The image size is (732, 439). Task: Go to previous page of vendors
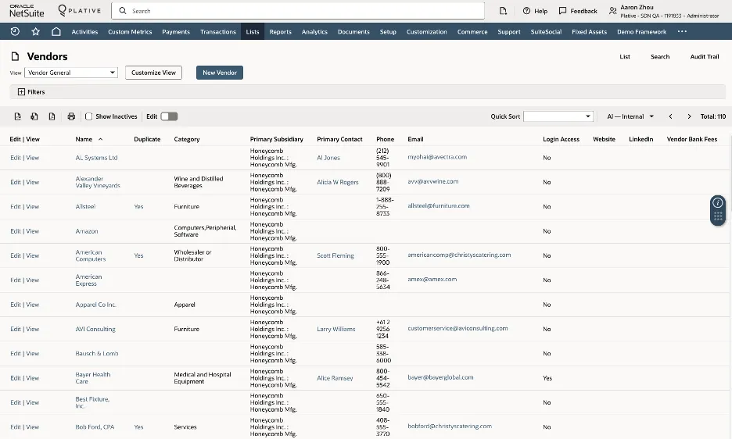[670, 116]
